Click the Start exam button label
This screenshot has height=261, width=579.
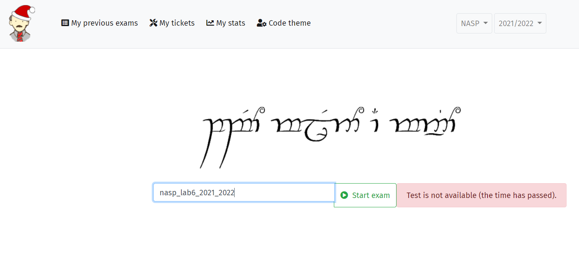(x=371, y=195)
